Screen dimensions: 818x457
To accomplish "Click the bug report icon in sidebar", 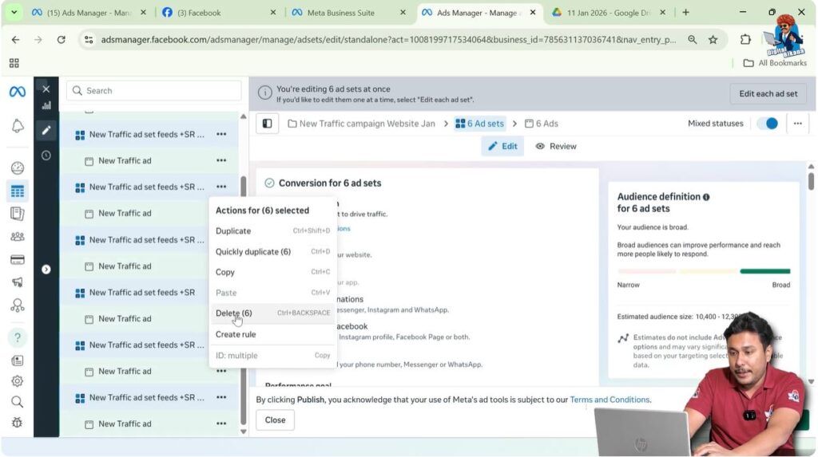I will pyautogui.click(x=17, y=423).
